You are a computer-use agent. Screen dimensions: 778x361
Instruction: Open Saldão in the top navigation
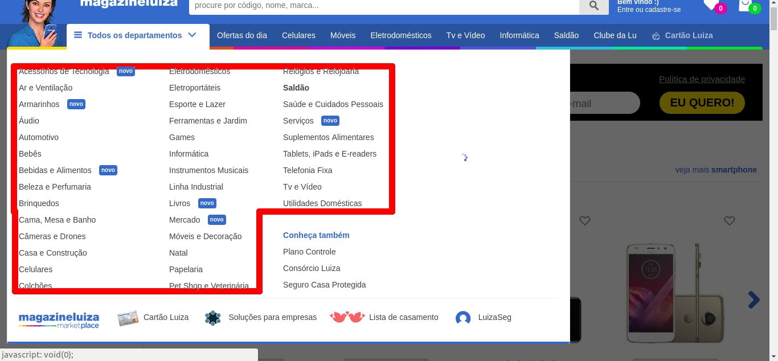click(x=566, y=35)
